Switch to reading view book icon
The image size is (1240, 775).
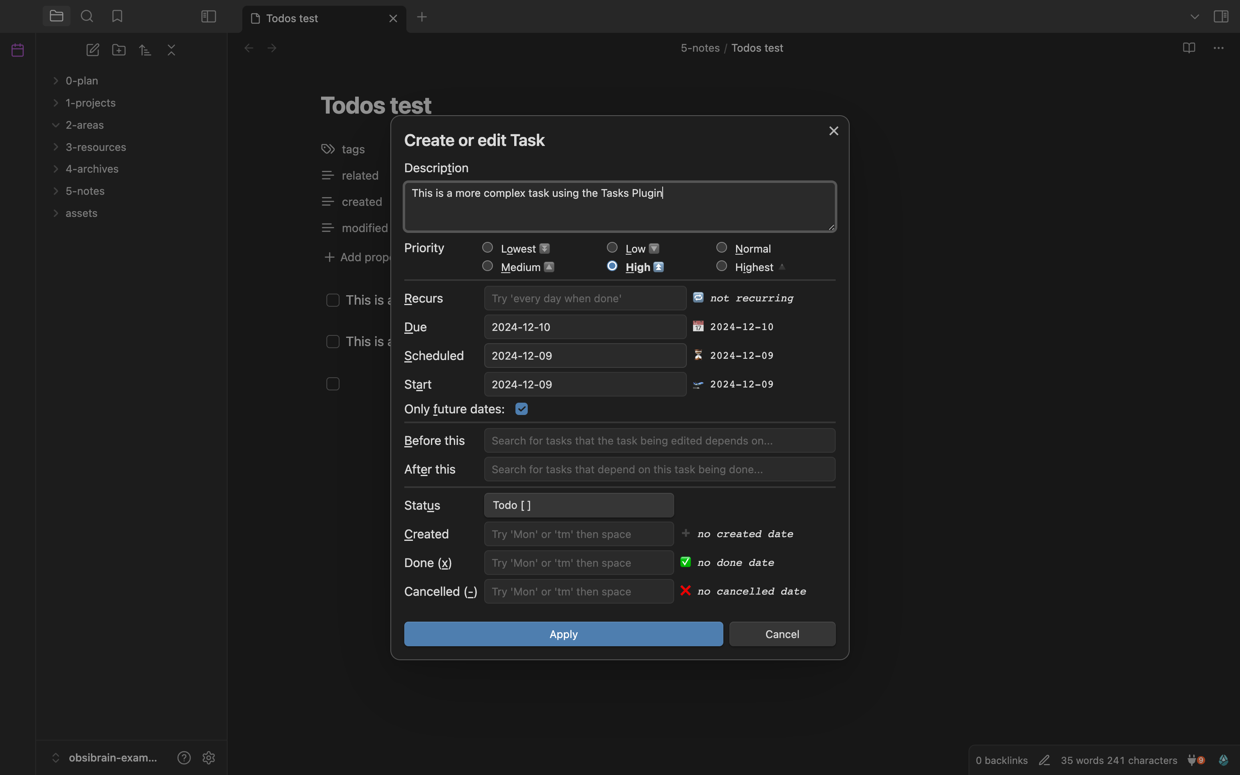pos(1189,48)
